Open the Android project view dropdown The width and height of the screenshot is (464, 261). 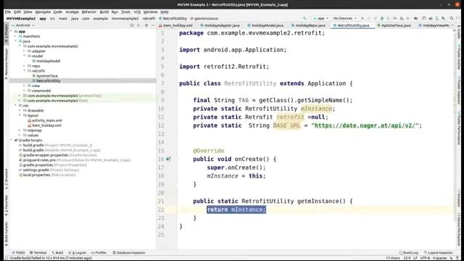pyautogui.click(x=23, y=25)
